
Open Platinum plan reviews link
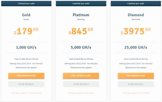[x=81, y=93]
